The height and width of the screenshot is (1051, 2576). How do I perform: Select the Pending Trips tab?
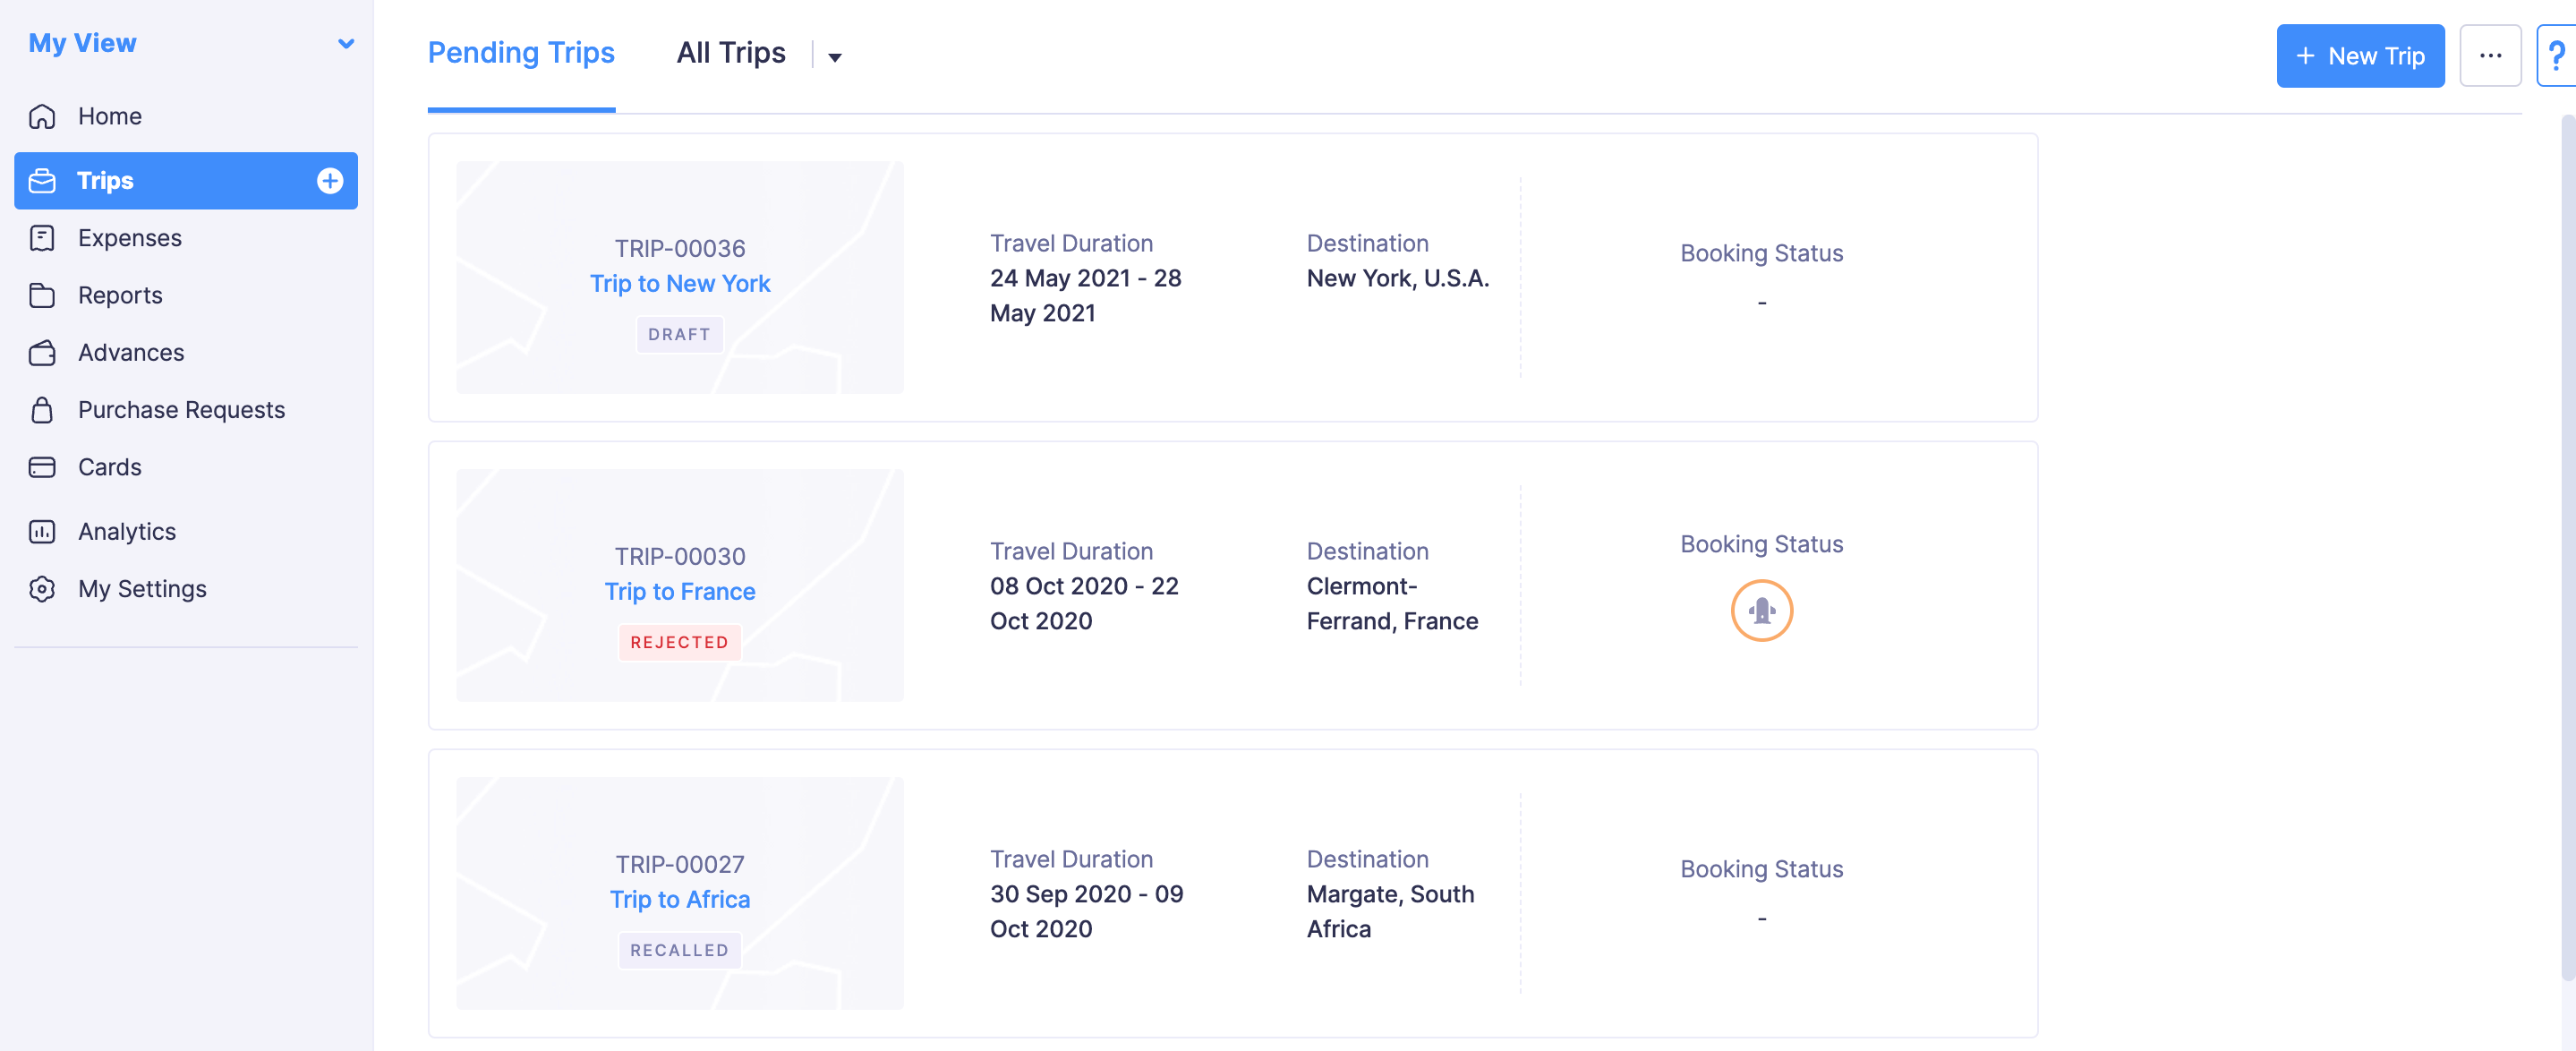point(521,53)
